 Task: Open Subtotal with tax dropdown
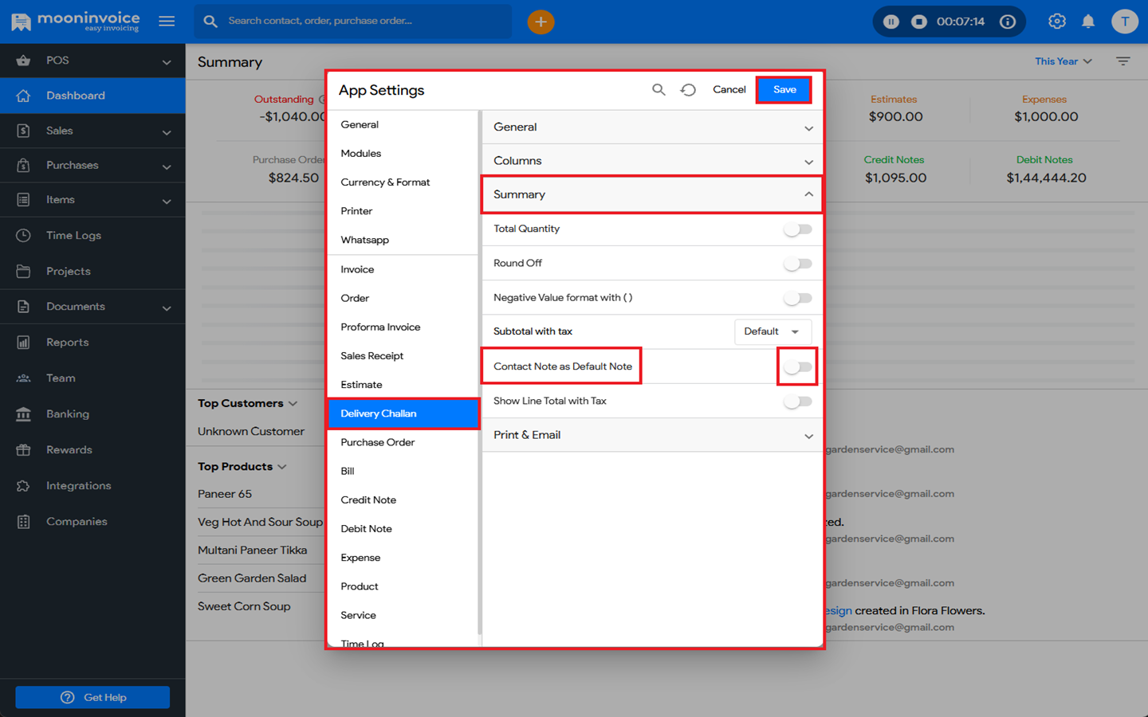(x=772, y=331)
